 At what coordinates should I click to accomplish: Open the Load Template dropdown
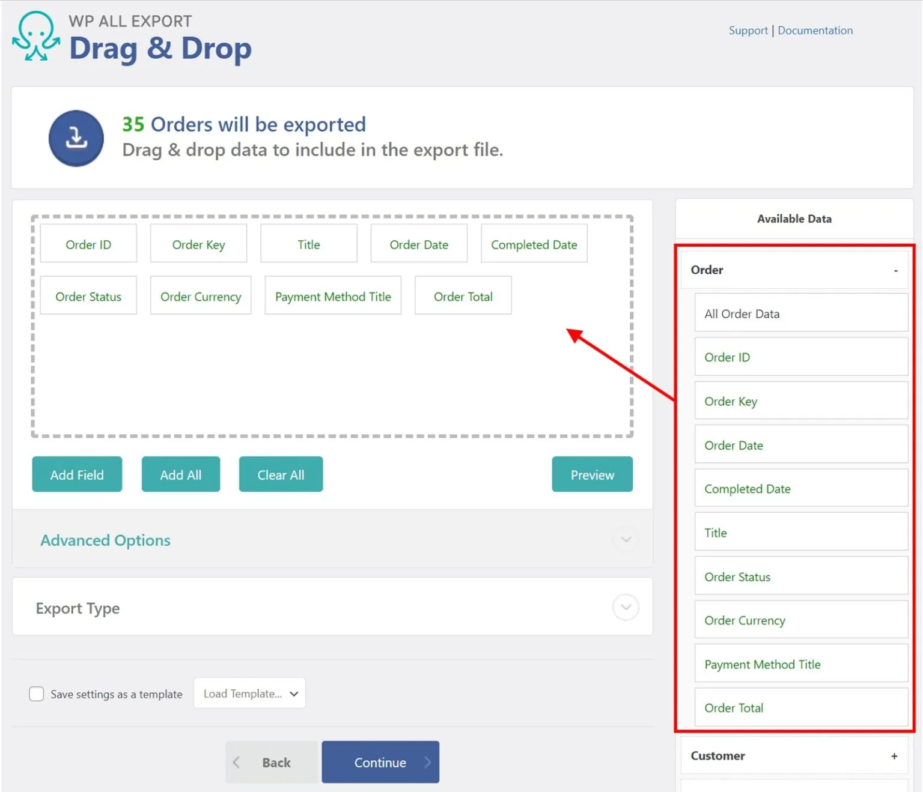[x=249, y=693]
